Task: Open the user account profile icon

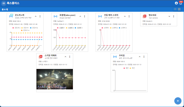Action: pyautogui.click(x=176, y=3)
